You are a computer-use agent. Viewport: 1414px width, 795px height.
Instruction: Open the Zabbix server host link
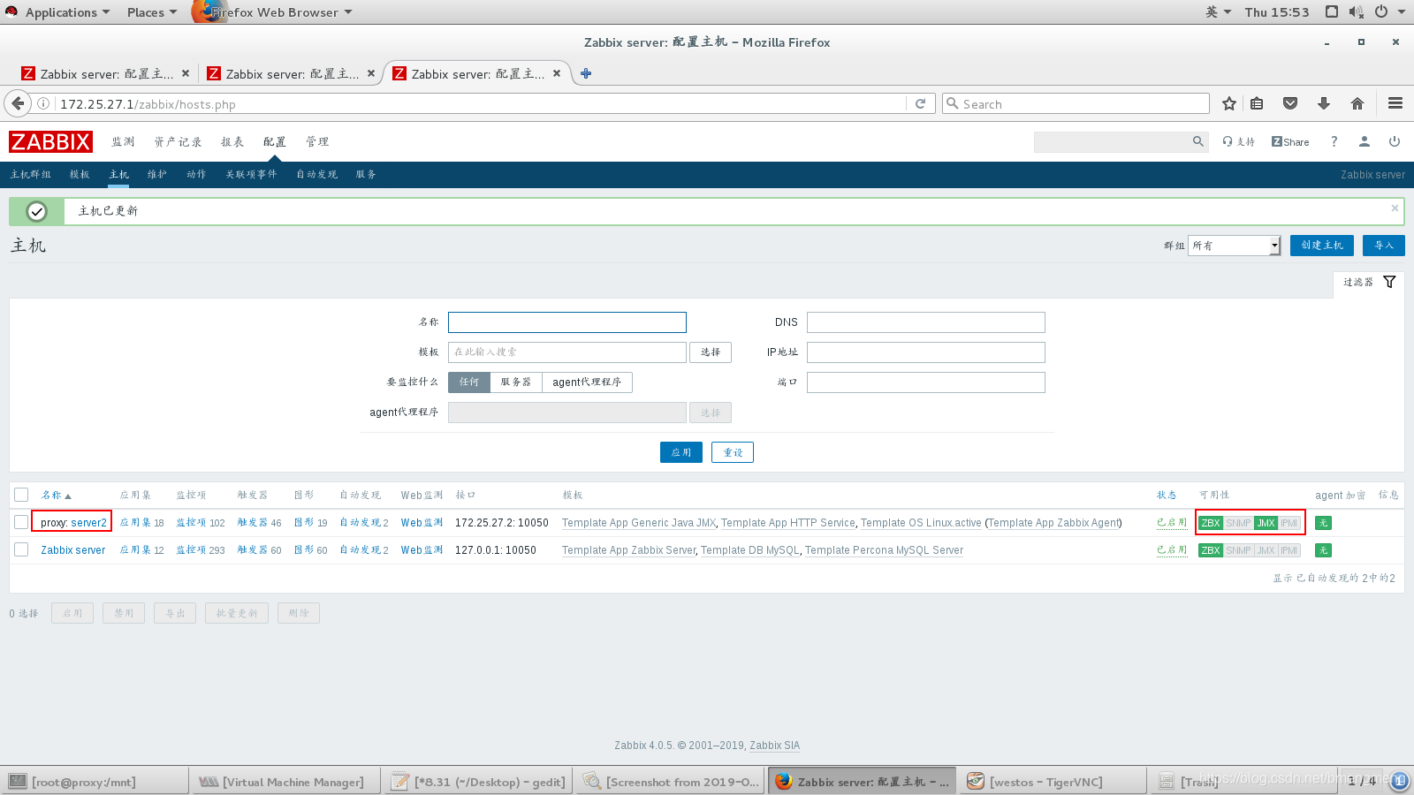coord(72,550)
